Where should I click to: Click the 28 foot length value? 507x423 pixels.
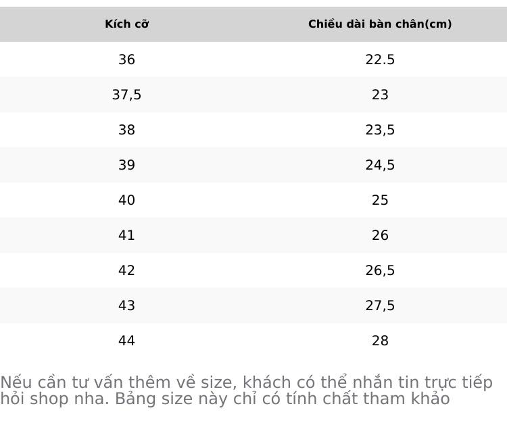(380, 341)
